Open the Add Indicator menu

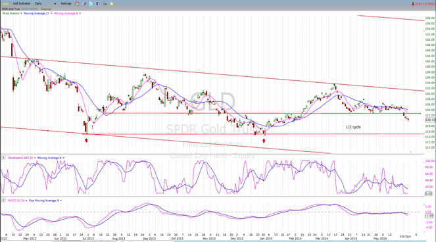click(21, 3)
